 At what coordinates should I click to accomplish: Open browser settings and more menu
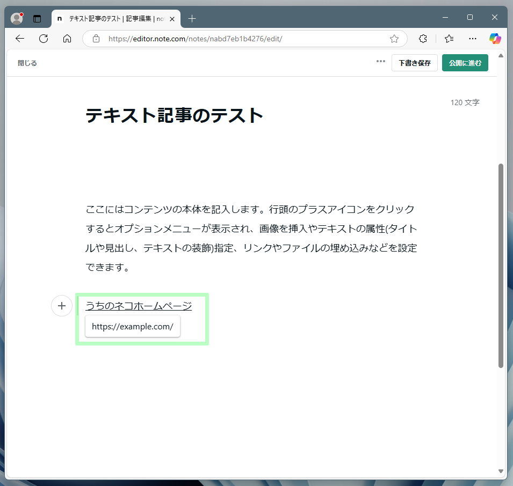pos(472,39)
